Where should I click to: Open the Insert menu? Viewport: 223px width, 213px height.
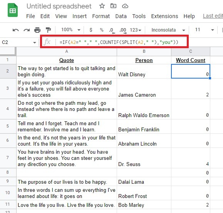click(79, 16)
